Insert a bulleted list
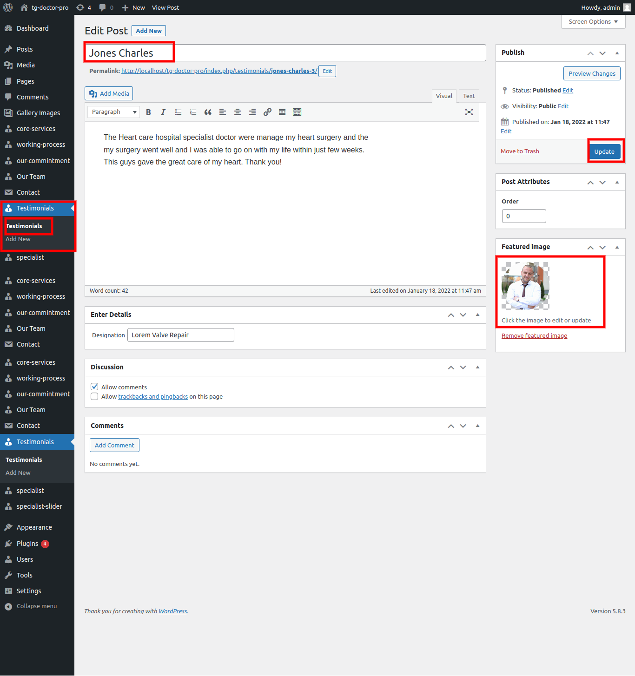Viewport: 635px width, 676px height. click(x=178, y=112)
